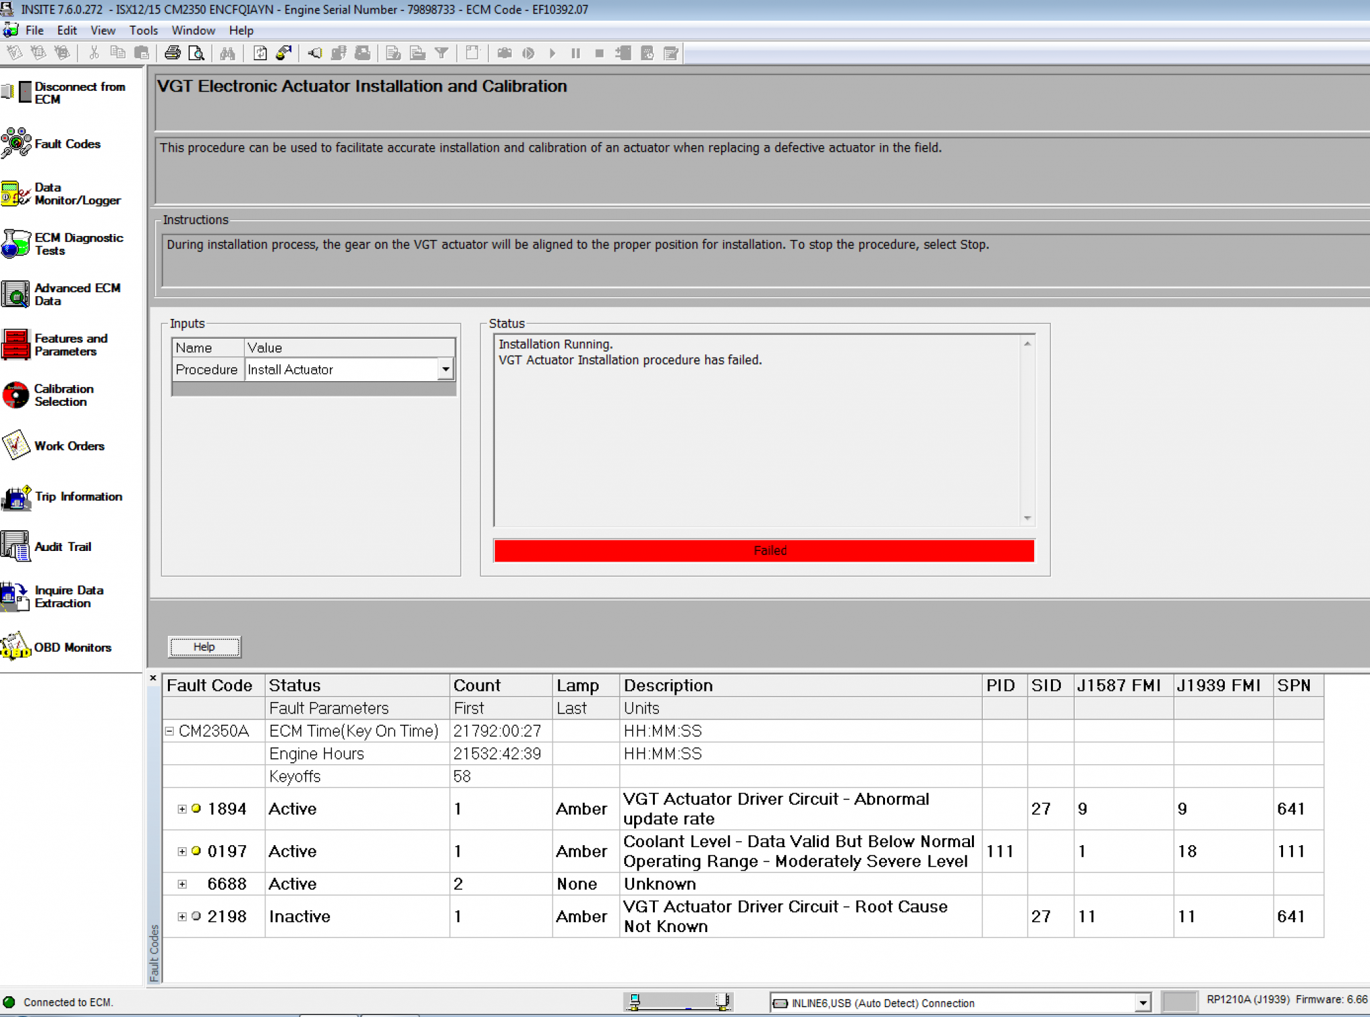Open Inquire Data Extraction in the sidebar

click(54, 596)
